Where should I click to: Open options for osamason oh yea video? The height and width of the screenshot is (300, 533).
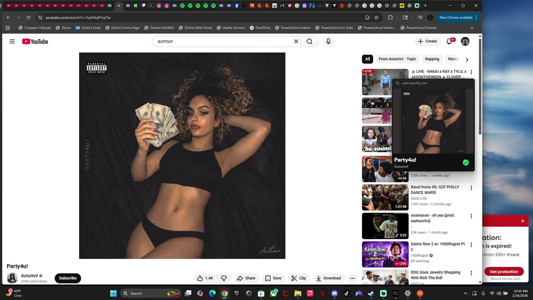pos(471,216)
